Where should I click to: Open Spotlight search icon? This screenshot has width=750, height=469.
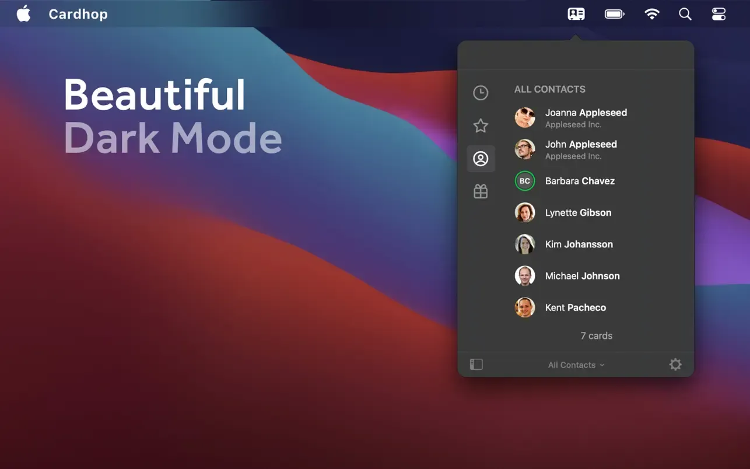click(x=685, y=14)
